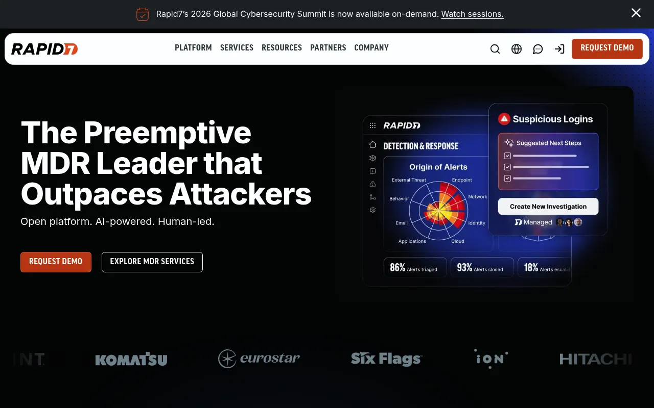
Task: Open the globe language selector icon
Action: [x=517, y=49]
